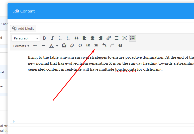Apply italic formatting

(52, 38)
